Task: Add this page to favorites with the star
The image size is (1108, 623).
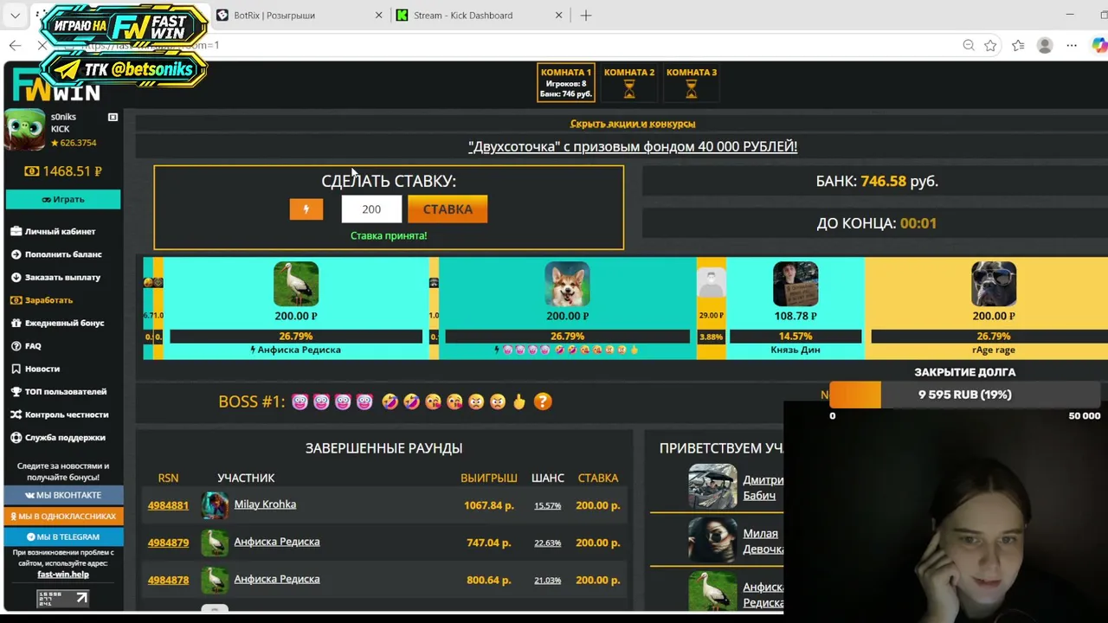Action: [x=990, y=45]
